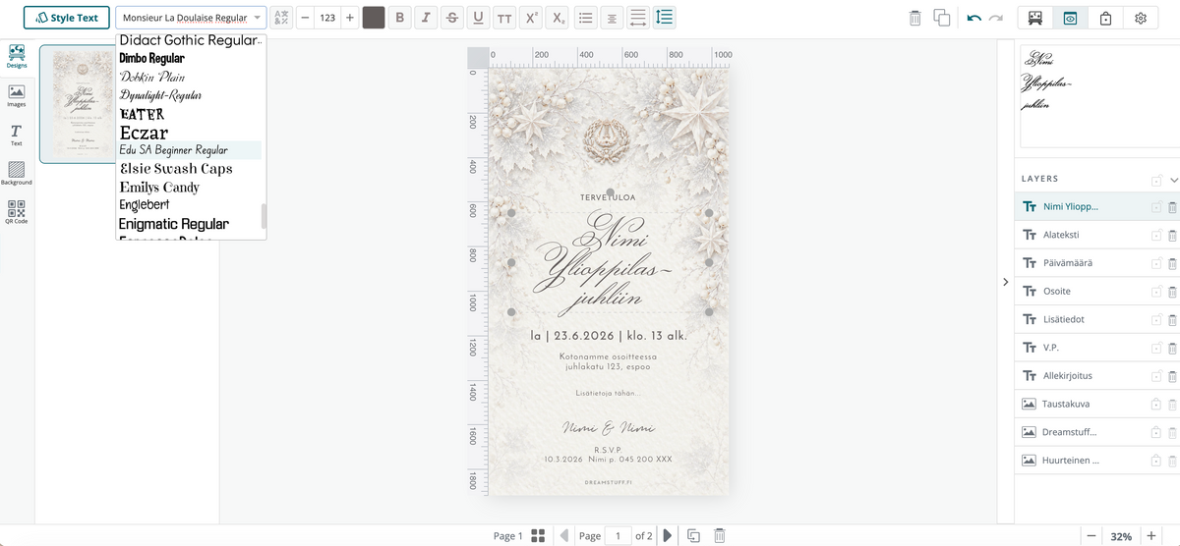Toggle lock-all icon in Layers header
This screenshot has width=1180, height=546.
(x=1156, y=180)
